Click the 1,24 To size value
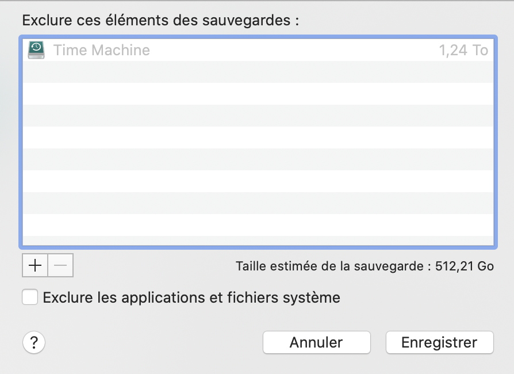Image resolution: width=514 pixels, height=374 pixels. pos(463,50)
